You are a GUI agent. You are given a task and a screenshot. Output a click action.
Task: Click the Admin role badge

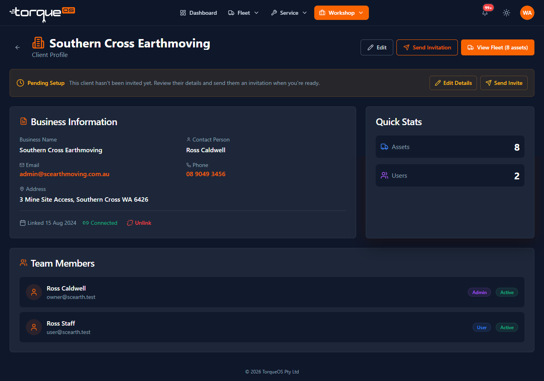pos(479,292)
